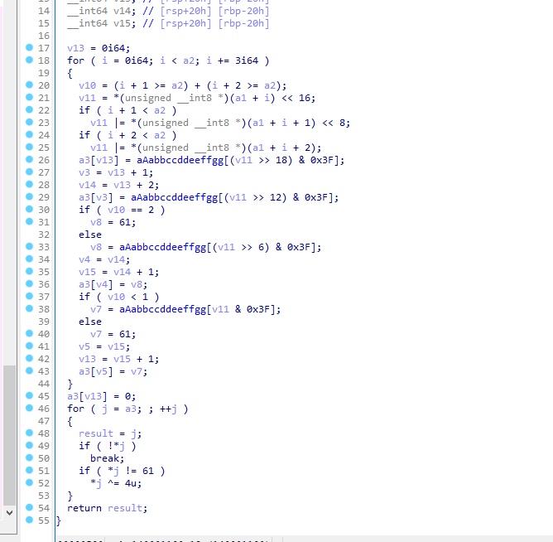Toggle breakpoint dot beside line 18 for loop
The width and height of the screenshot is (553, 542).
pos(30,60)
